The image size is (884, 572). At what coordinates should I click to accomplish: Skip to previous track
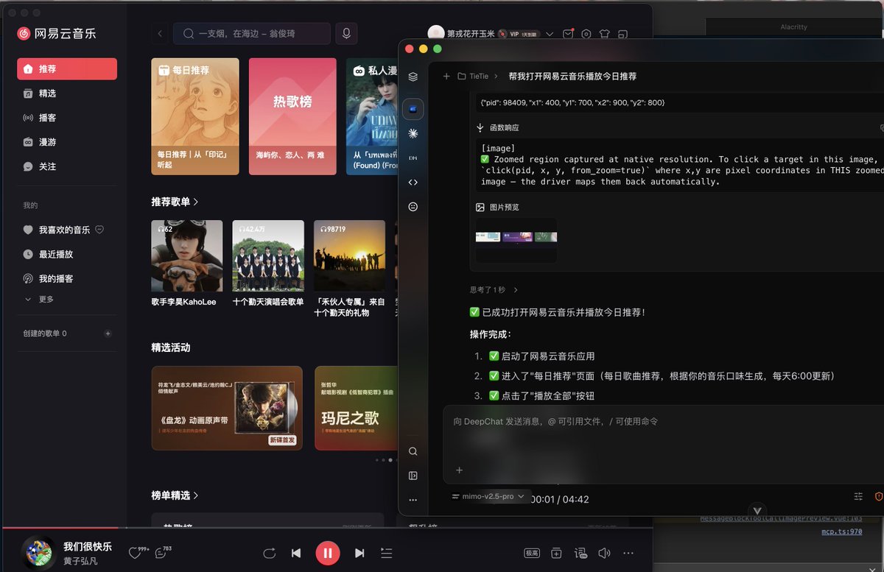tap(296, 553)
